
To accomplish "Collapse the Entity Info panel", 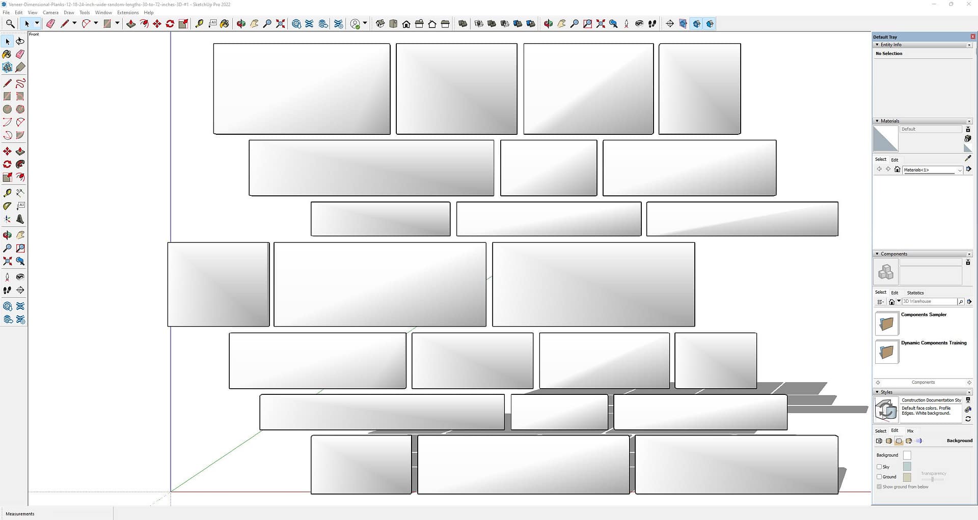I will 877,45.
